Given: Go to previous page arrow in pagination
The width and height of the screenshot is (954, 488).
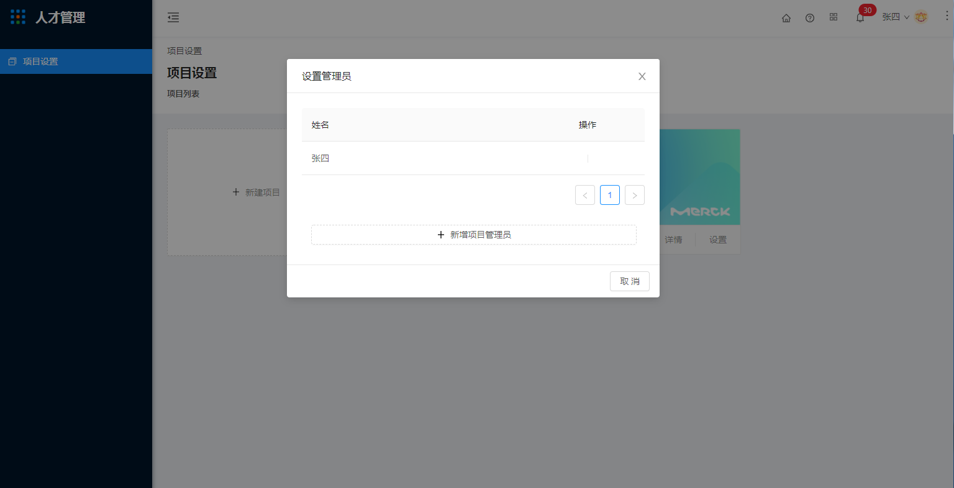Looking at the screenshot, I should pos(585,195).
